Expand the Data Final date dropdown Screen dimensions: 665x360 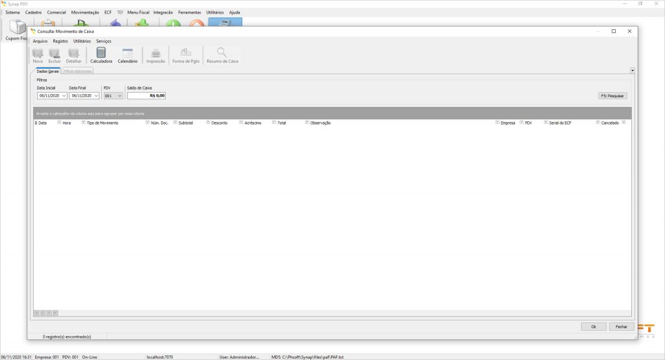(x=96, y=95)
